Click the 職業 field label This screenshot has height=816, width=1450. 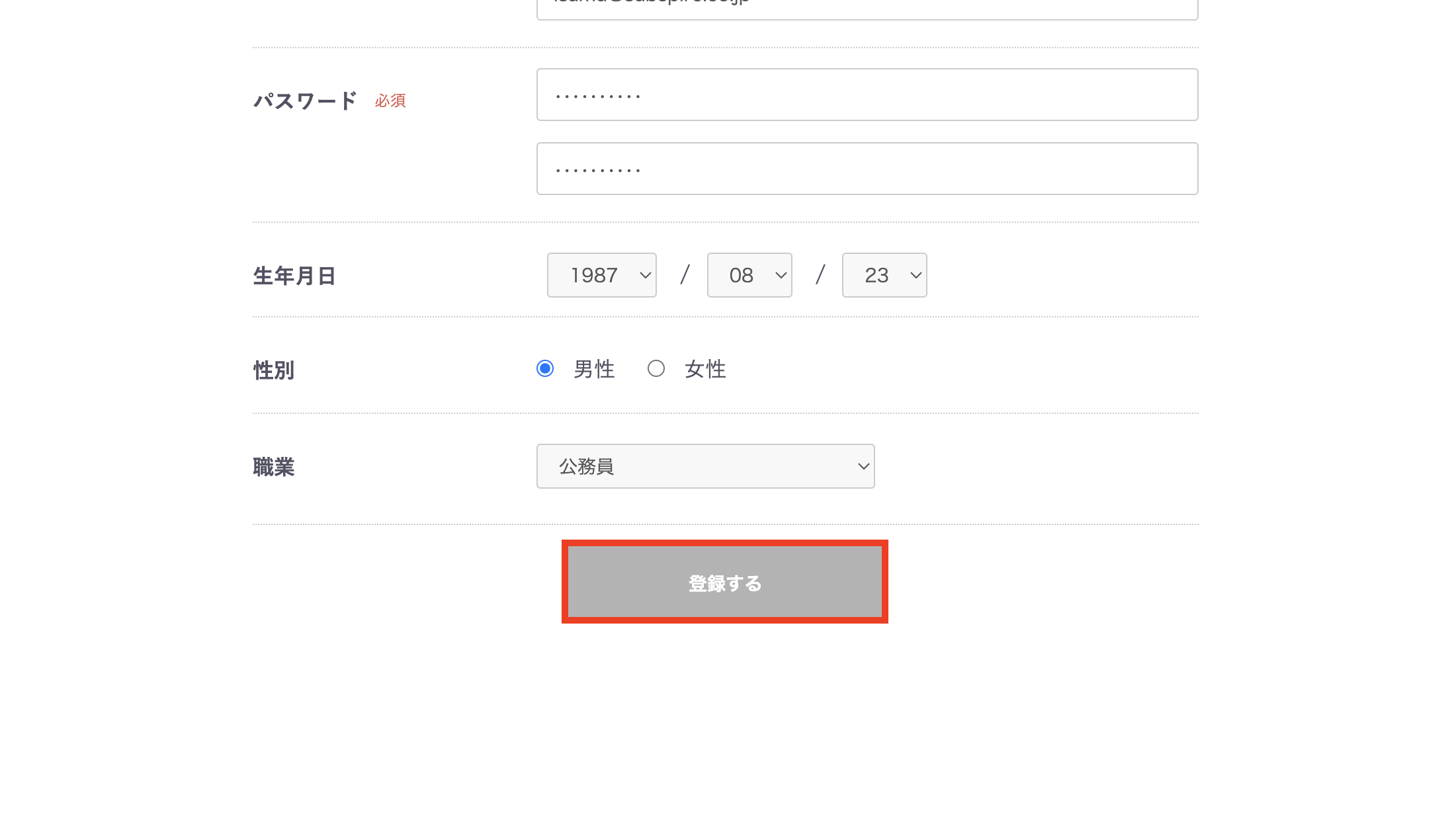273,467
